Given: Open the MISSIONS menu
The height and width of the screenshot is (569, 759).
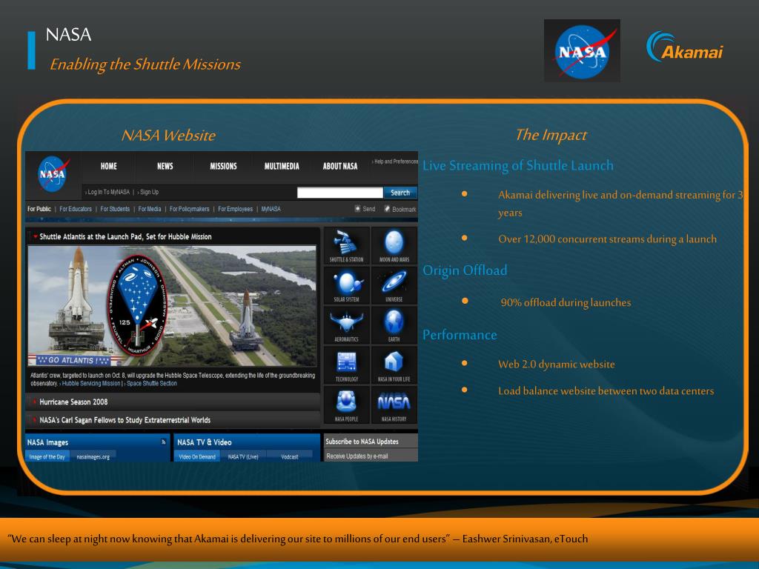Looking at the screenshot, I should [x=223, y=166].
